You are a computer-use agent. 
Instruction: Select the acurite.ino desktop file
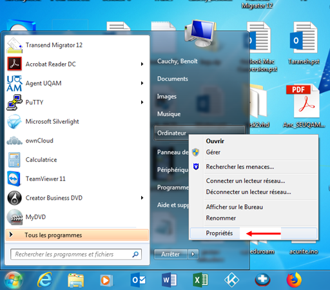pyautogui.click(x=304, y=251)
